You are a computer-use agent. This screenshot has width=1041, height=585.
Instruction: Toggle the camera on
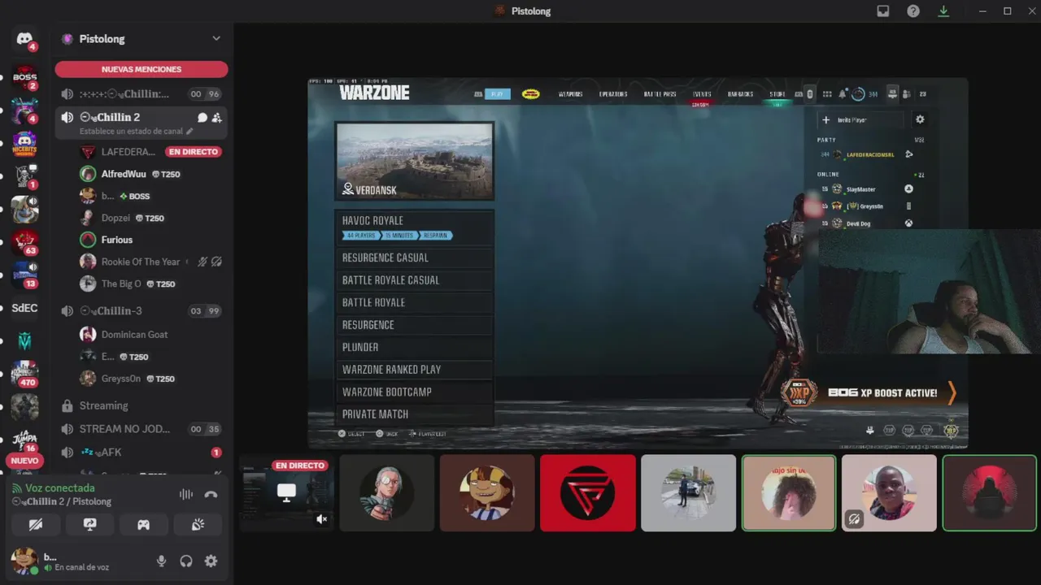[36, 525]
